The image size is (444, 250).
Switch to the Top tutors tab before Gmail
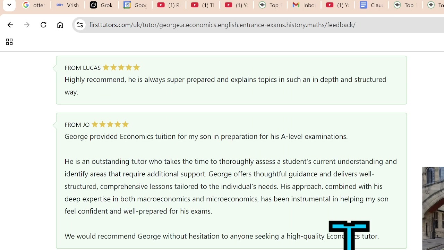270,5
